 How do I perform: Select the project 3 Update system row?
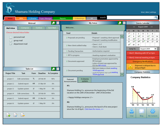[x=32, y=89]
